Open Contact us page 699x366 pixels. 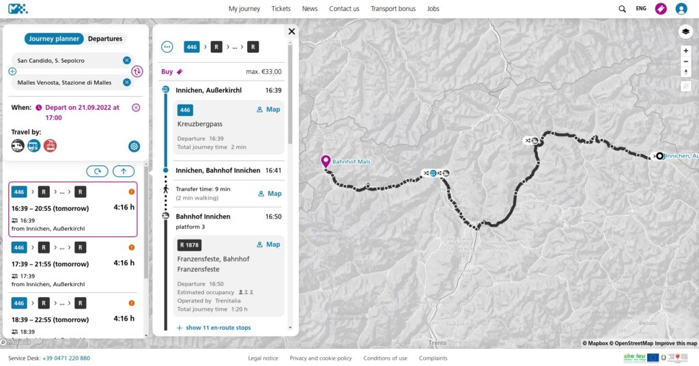click(x=344, y=8)
